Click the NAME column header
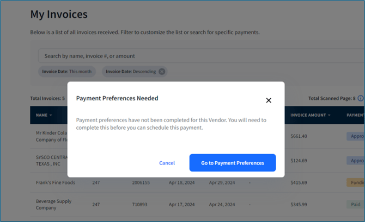365x222 pixels. coord(41,115)
